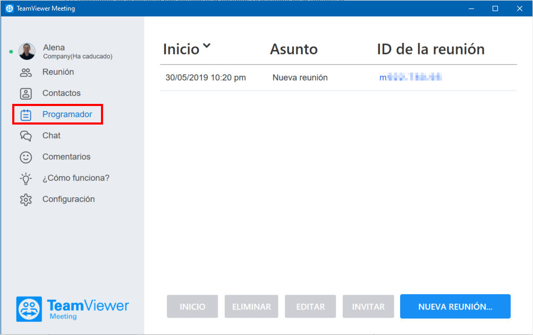
Task: Select the 30/05/2019 Nueva reunión row
Action: pos(338,77)
